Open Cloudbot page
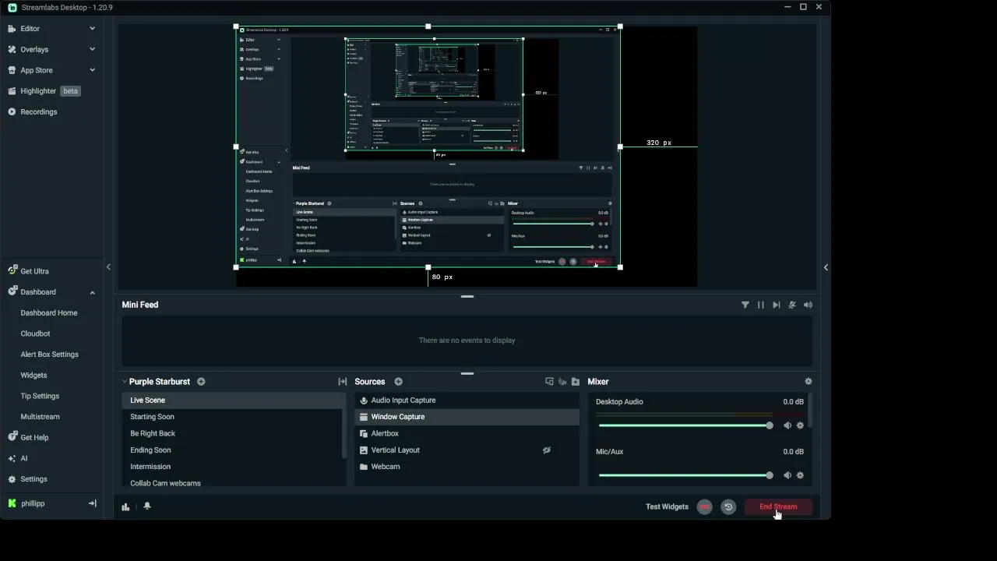997x561 pixels. click(x=35, y=333)
